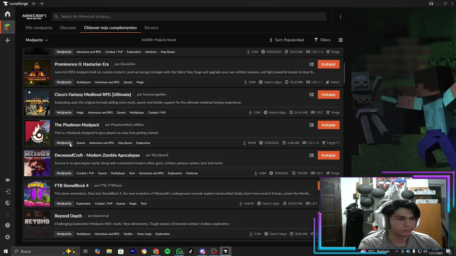Click Tech tag on FTB StoneBlock 4 row
Image resolution: width=456 pixels, height=256 pixels.
click(144, 204)
